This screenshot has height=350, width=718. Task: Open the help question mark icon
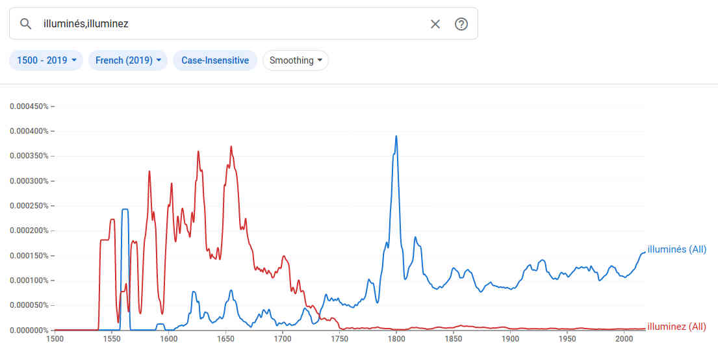click(461, 24)
